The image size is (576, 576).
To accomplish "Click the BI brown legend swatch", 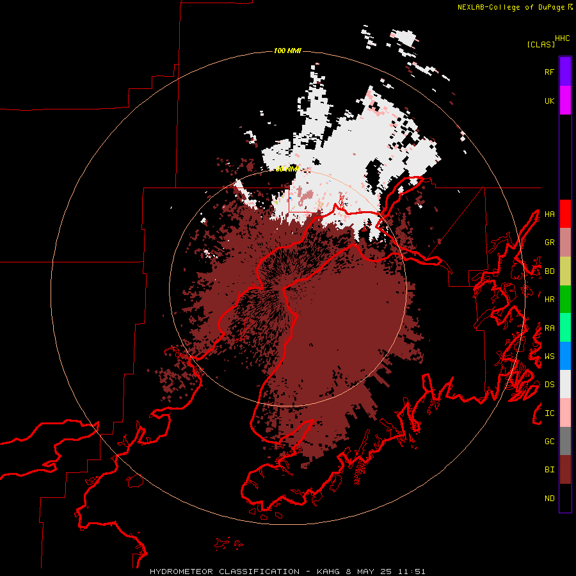I will tap(565, 470).
